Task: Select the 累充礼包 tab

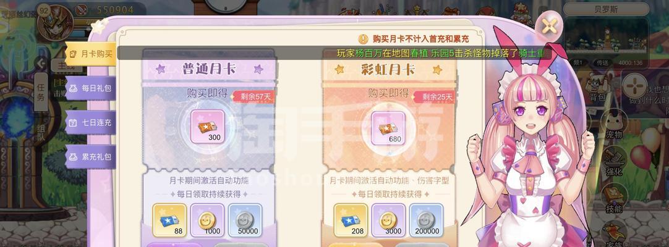Action: click(90, 157)
